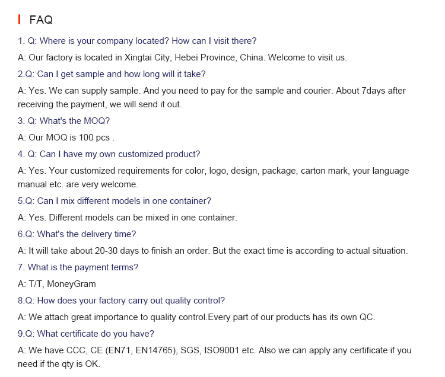Screen dimensions: 445x377
Task: Select the mixing models in container question
Action: tap(115, 201)
